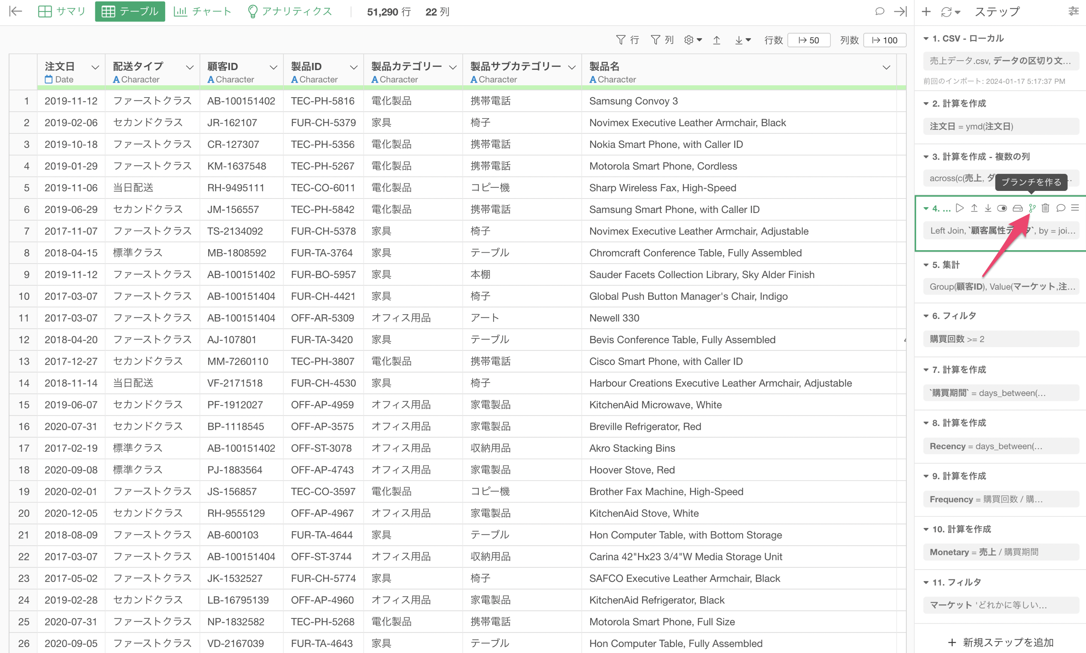This screenshot has width=1086, height=653.
Task: Click the comment bubble icon in top bar
Action: coord(879,11)
